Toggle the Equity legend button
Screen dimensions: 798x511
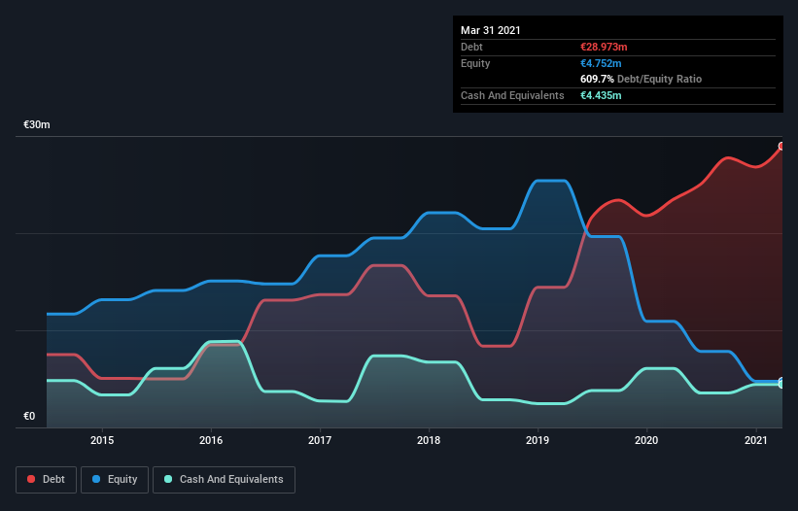tap(115, 480)
